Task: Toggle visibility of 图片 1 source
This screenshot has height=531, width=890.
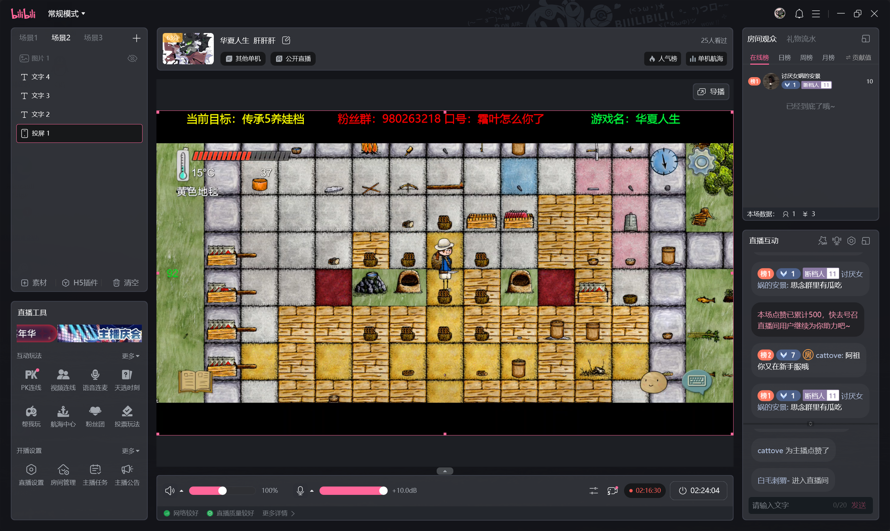Action: click(x=132, y=58)
